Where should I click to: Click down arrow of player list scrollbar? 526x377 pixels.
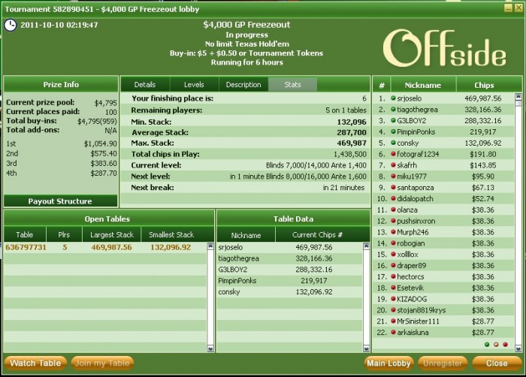[x=518, y=349]
